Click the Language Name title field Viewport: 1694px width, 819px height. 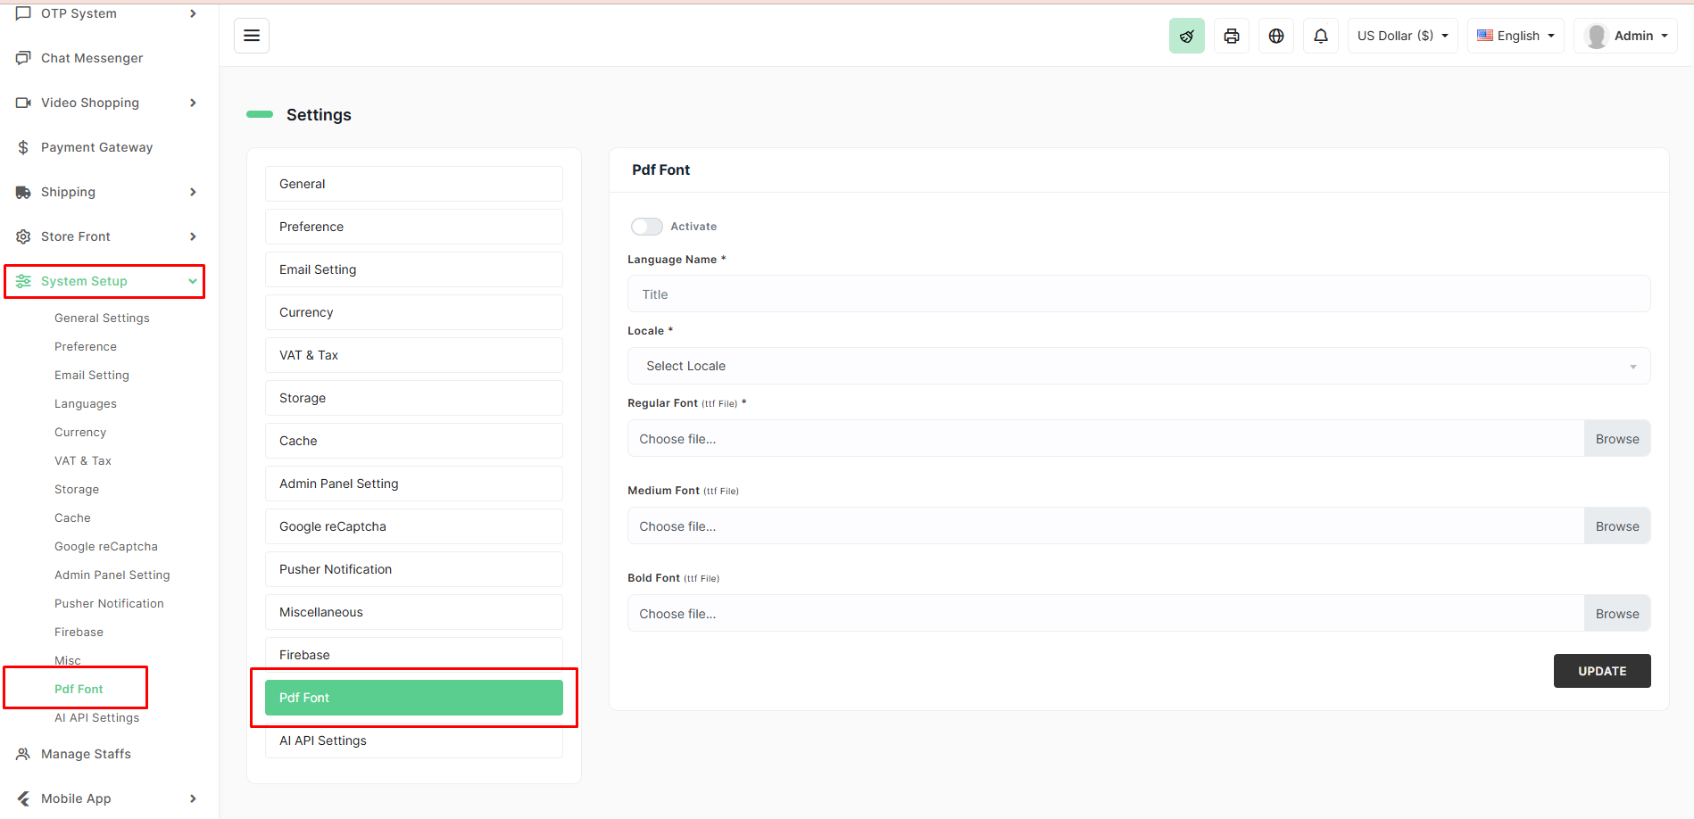[1138, 294]
